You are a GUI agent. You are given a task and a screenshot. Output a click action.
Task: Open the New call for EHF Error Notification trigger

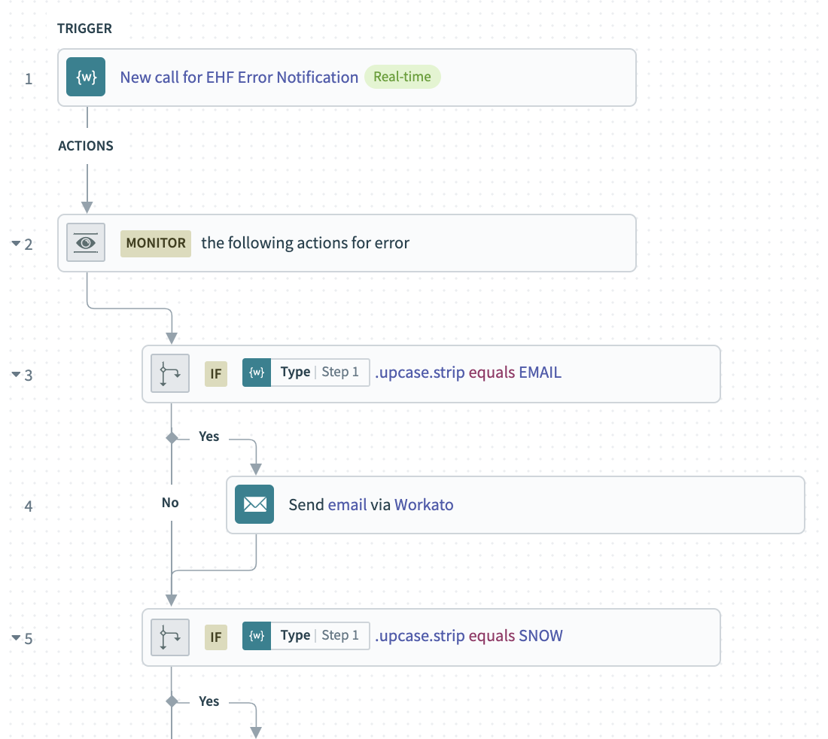coord(239,77)
